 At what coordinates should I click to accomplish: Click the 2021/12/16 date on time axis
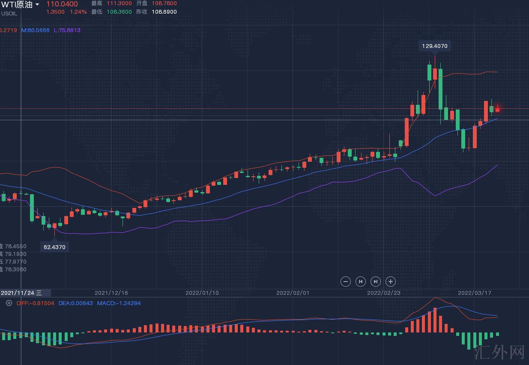coord(111,293)
